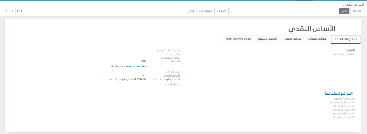Open the 123456 الحساب الوسيط للنقد account
This screenshot has height=134, width=367.
point(127,79)
